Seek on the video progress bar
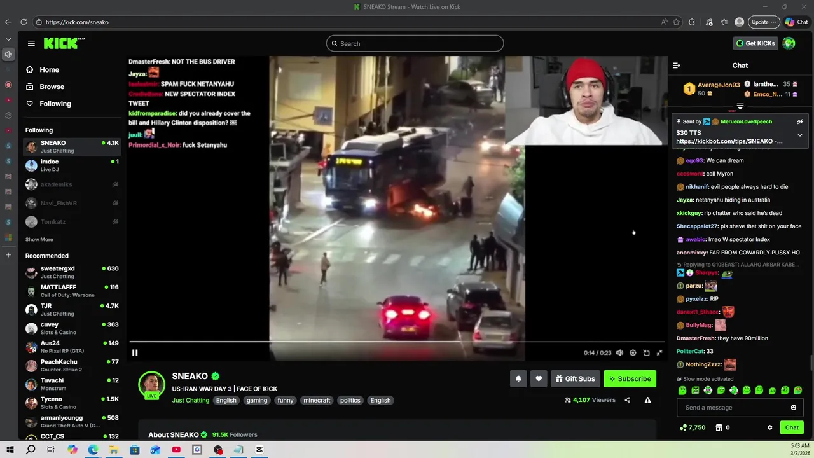The height and width of the screenshot is (458, 814). pyautogui.click(x=397, y=342)
